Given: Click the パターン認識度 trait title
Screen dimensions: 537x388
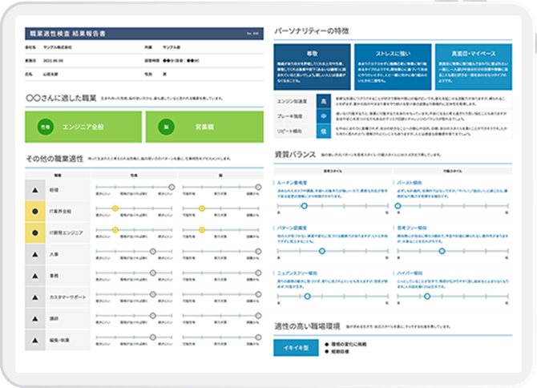Looking at the screenshot, I should click(292, 228).
